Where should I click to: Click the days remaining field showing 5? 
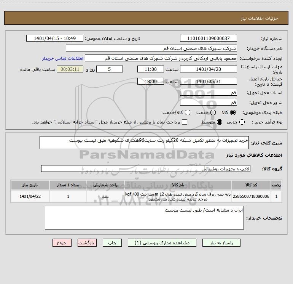110,69
